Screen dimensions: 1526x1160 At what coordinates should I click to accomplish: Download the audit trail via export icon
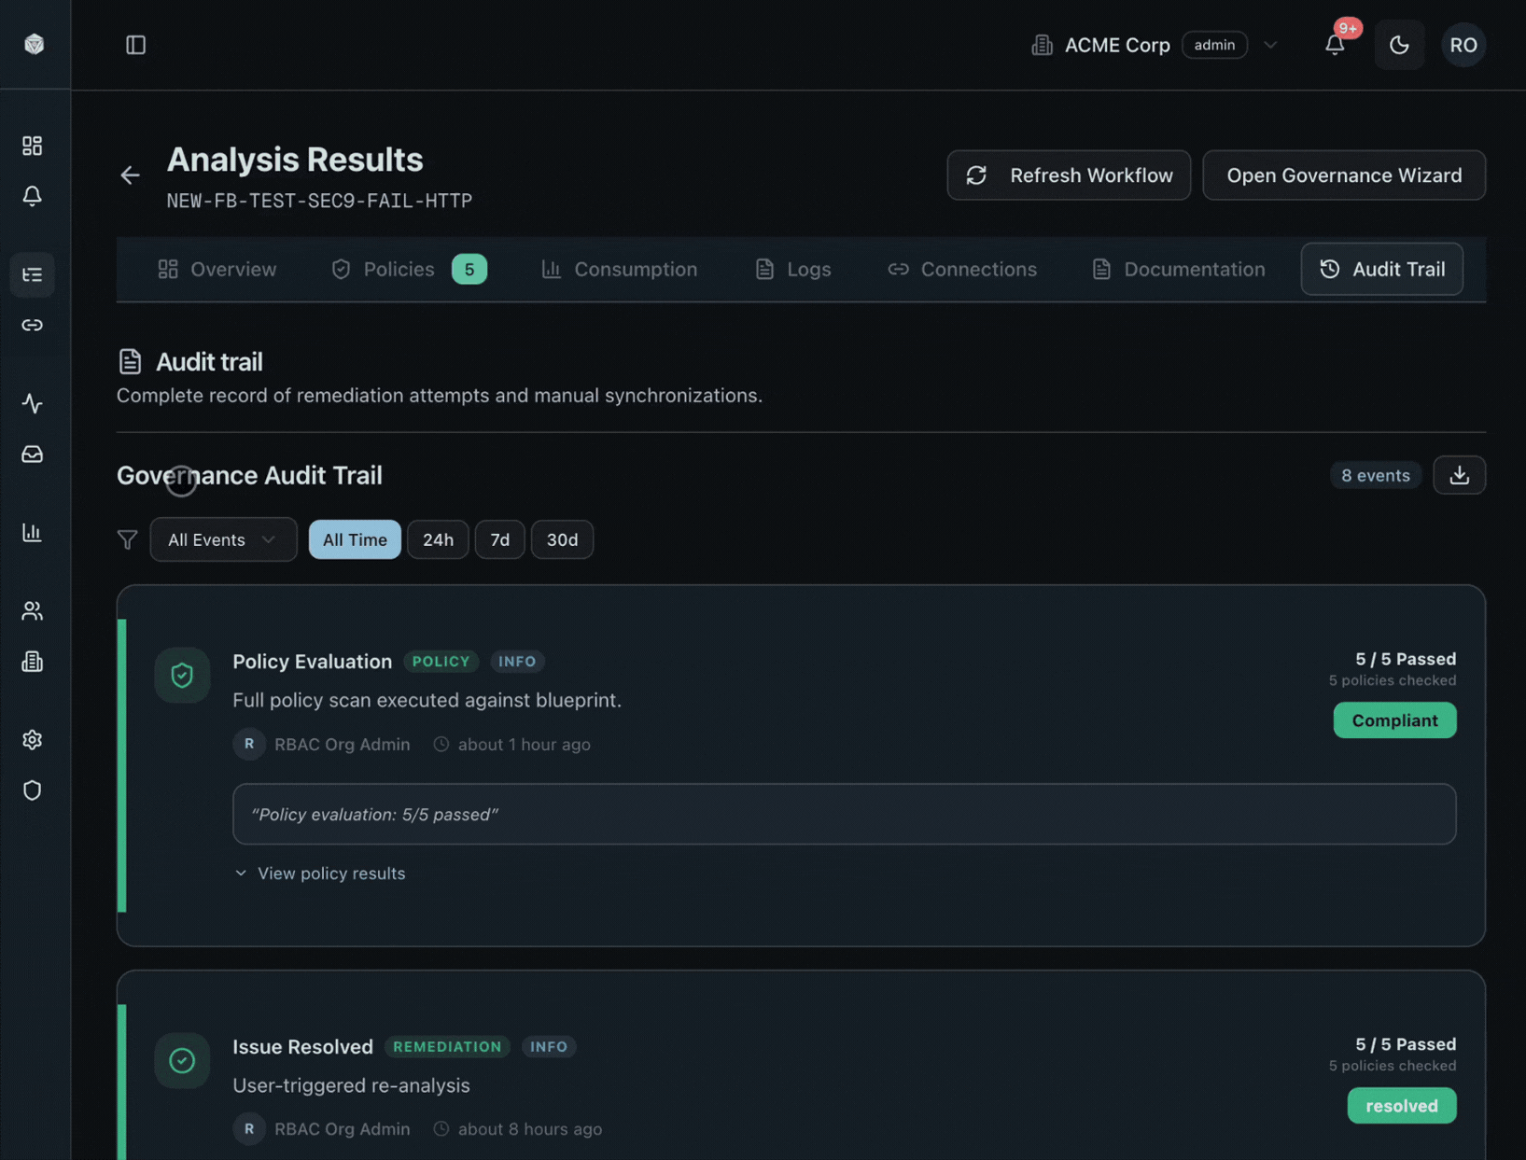tap(1459, 475)
